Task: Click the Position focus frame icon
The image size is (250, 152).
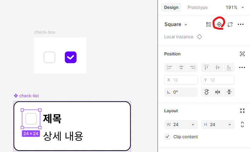Action: tap(242, 54)
